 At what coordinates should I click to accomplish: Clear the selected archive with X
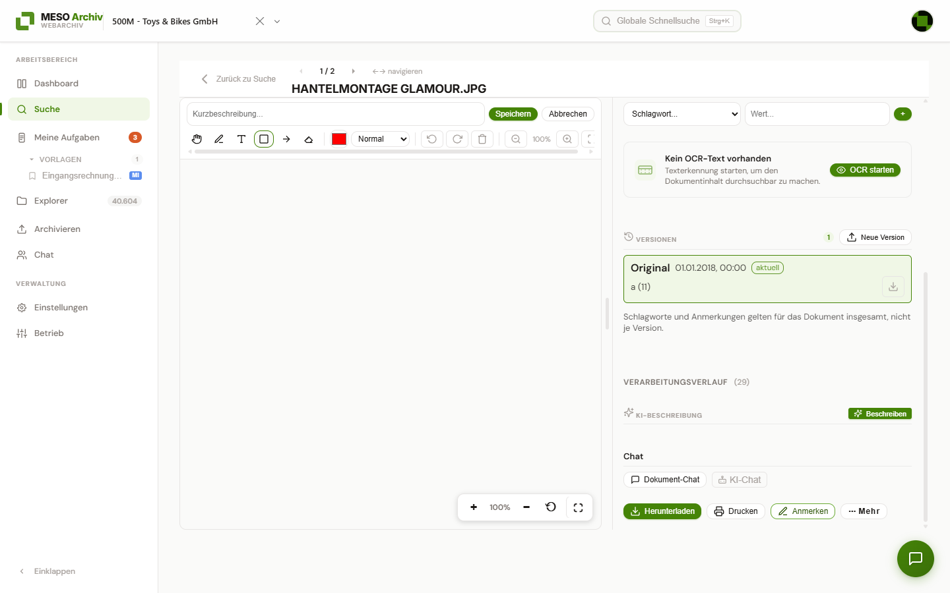point(260,21)
